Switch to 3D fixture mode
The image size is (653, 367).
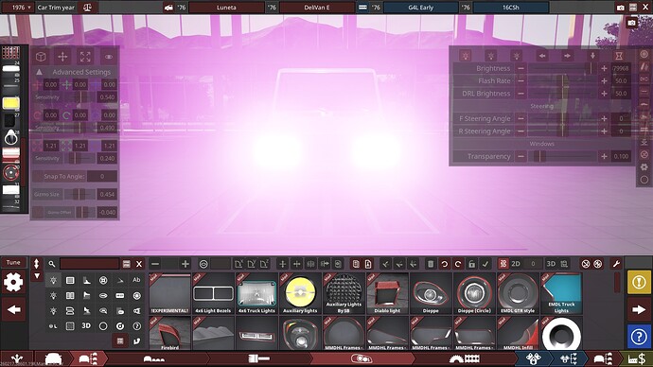point(551,264)
